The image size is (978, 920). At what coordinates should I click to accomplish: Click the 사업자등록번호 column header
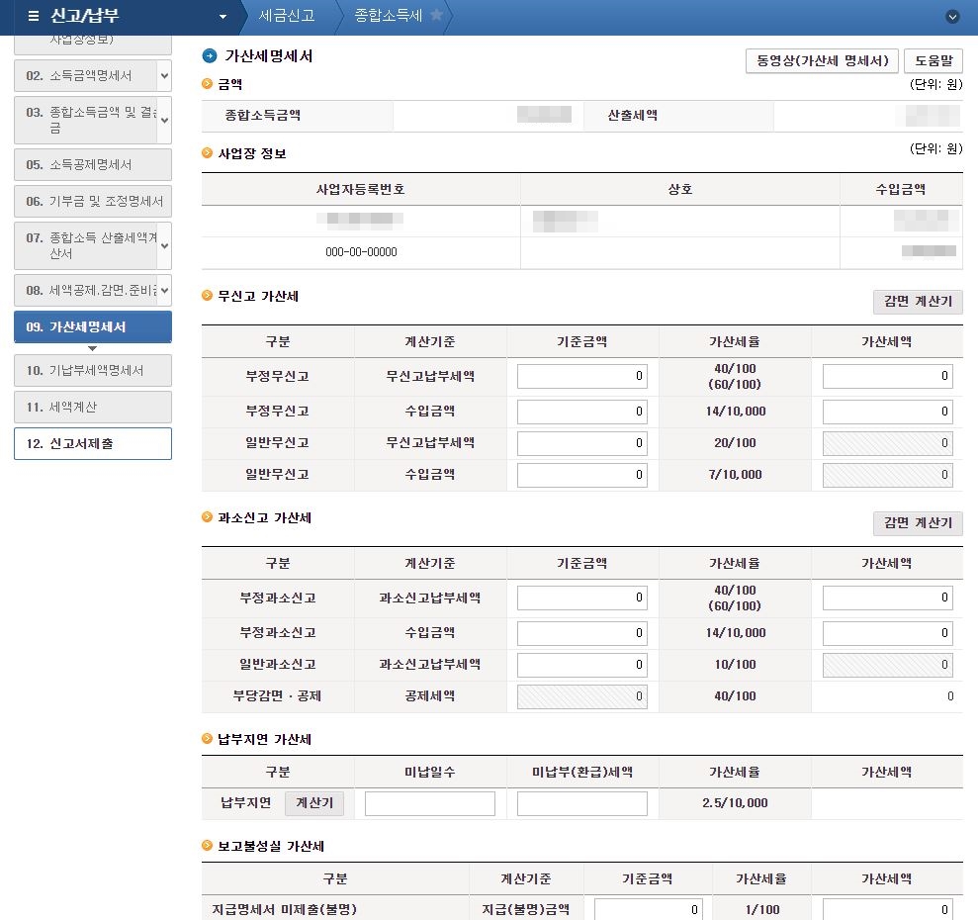[361, 190]
